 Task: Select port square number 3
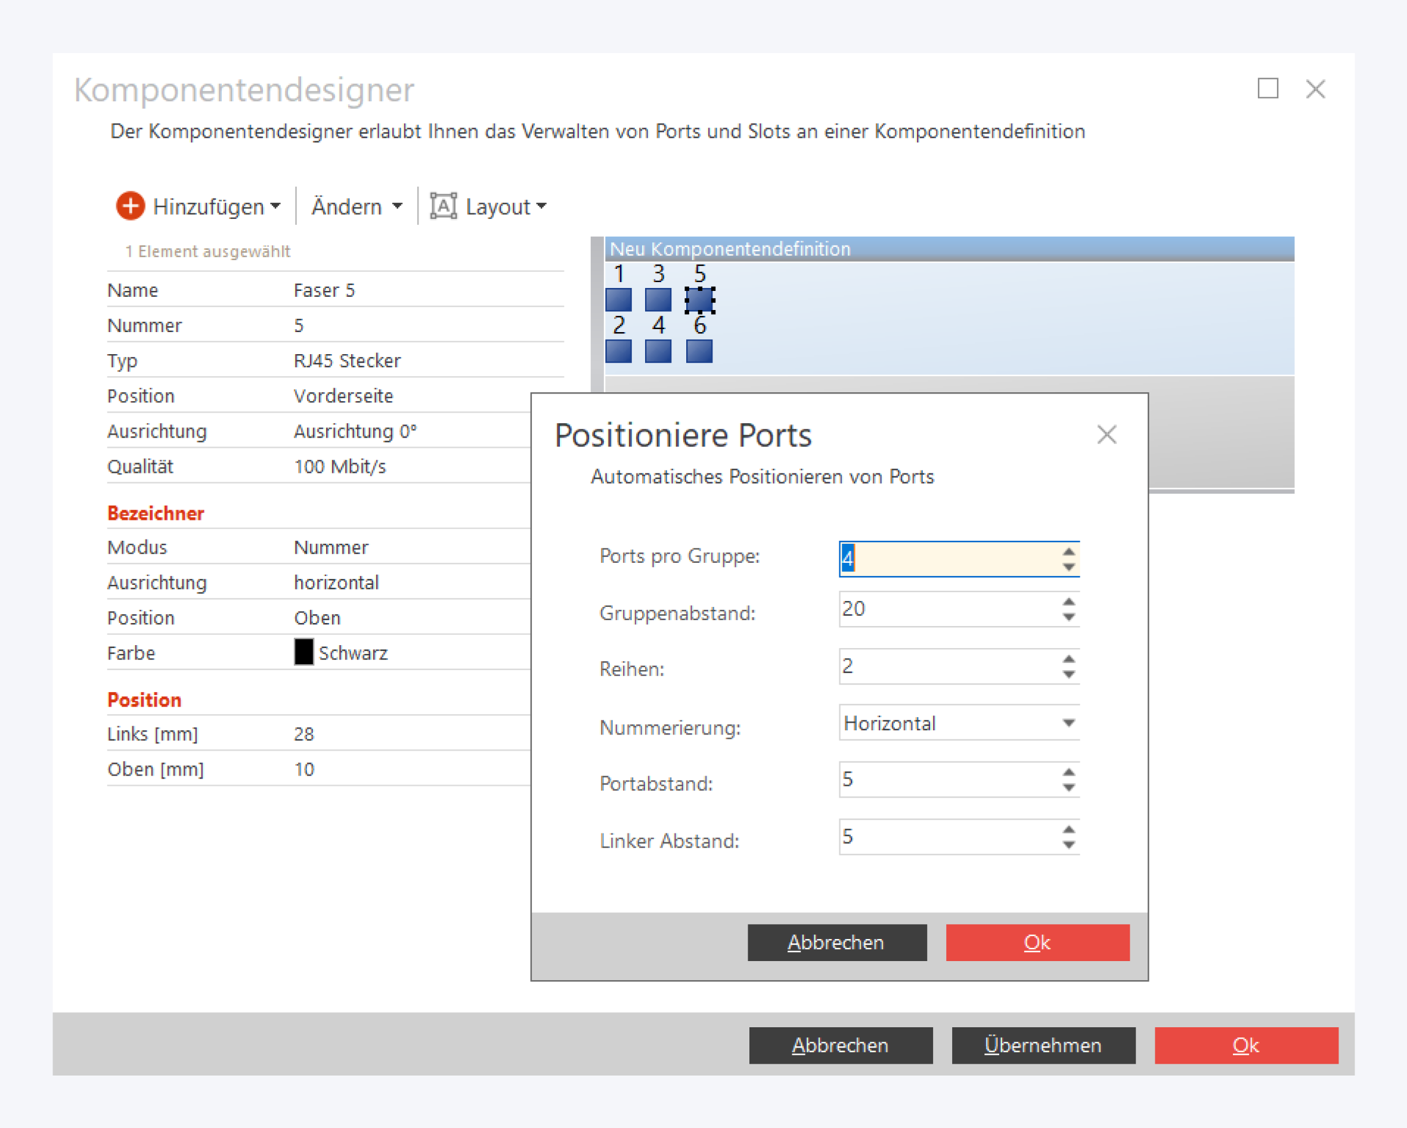pyautogui.click(x=658, y=300)
